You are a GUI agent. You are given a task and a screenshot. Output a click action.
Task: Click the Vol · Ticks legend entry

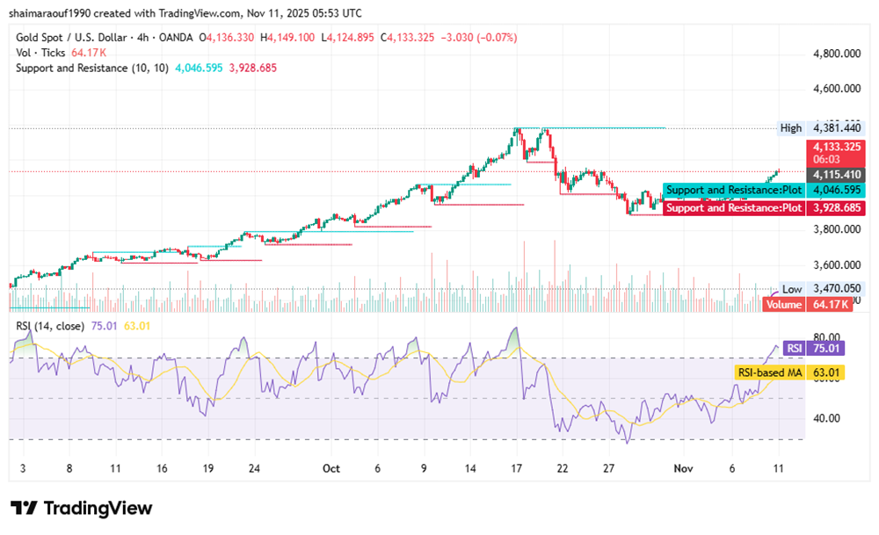(x=40, y=53)
